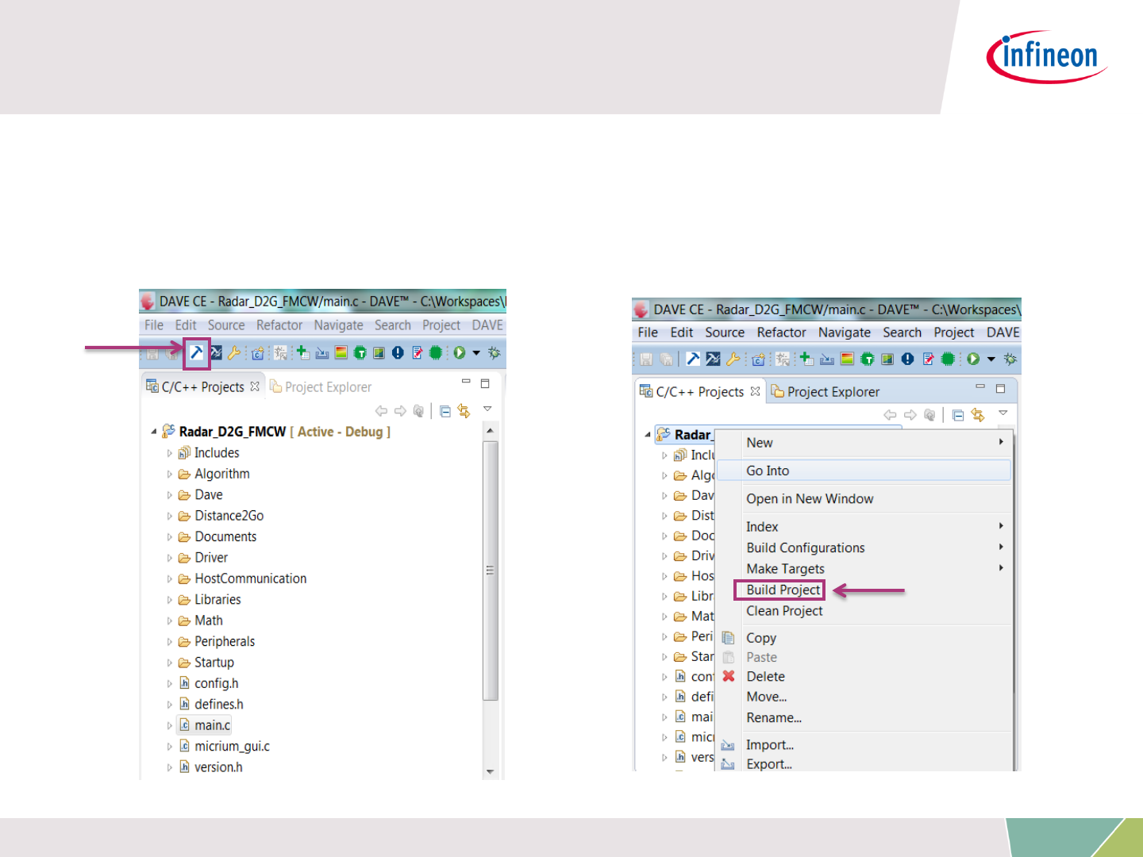
Task: Maximize the projects panel in the left window
Action: [485, 383]
